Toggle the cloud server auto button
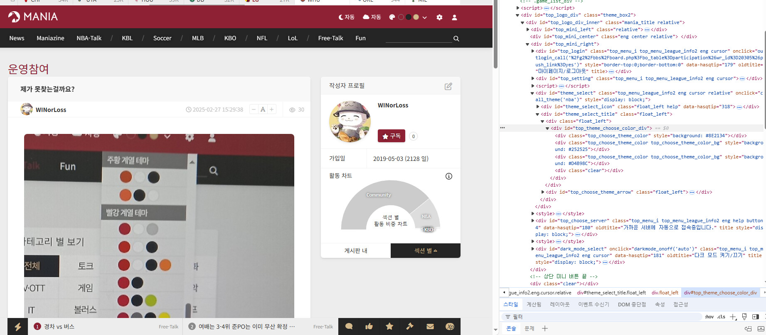The image size is (766, 335). pyautogui.click(x=372, y=17)
